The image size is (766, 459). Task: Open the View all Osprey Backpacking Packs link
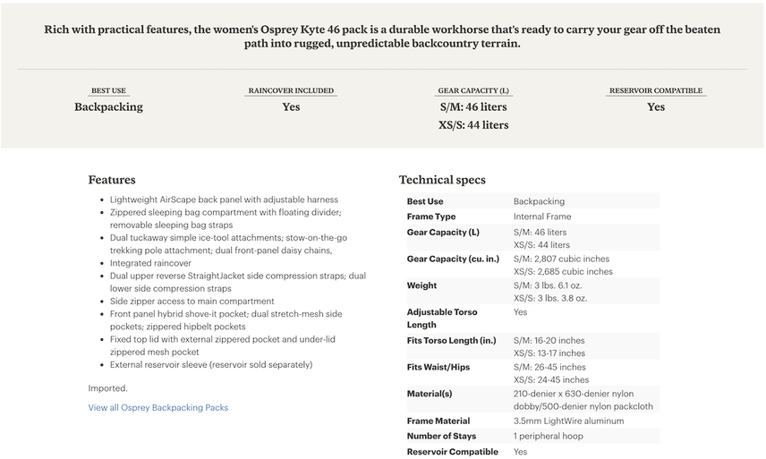pos(157,407)
